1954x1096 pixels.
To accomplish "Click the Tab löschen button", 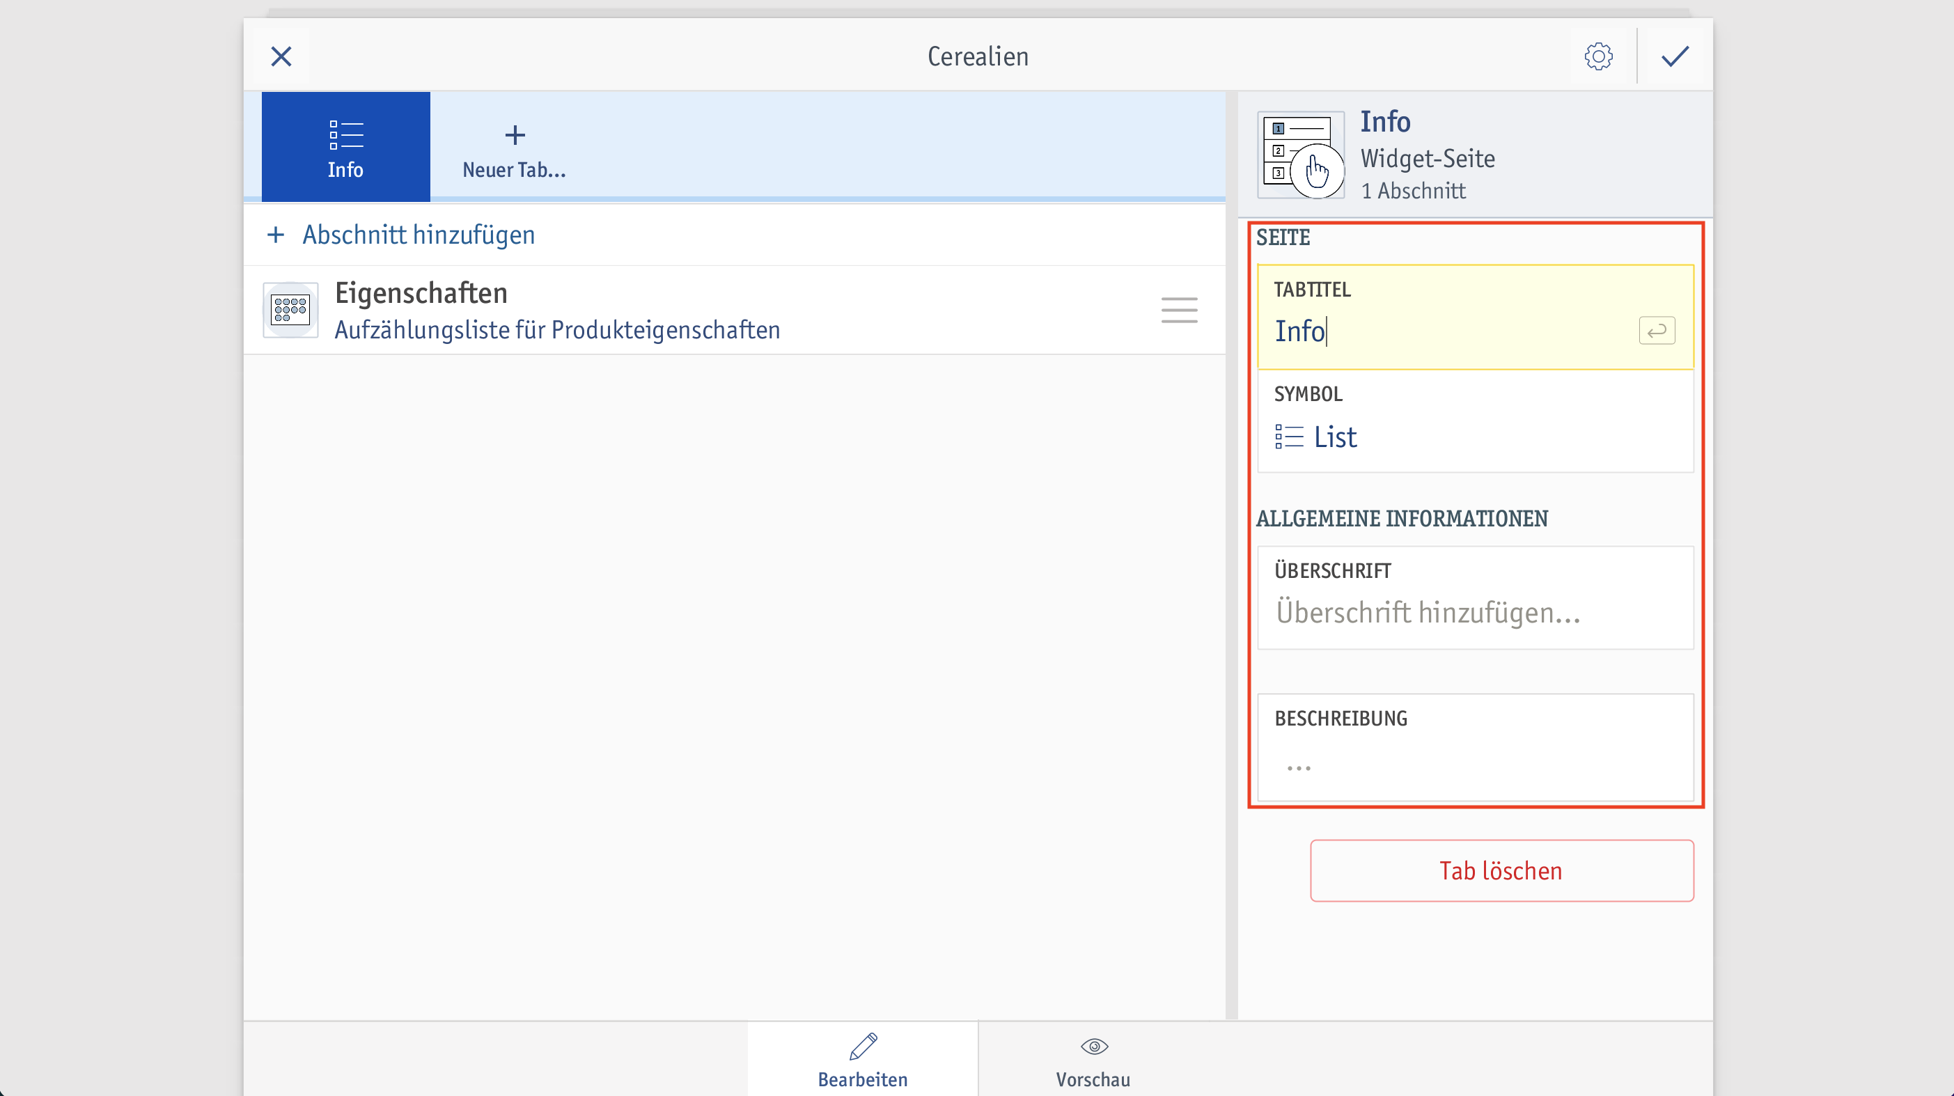I will point(1501,870).
